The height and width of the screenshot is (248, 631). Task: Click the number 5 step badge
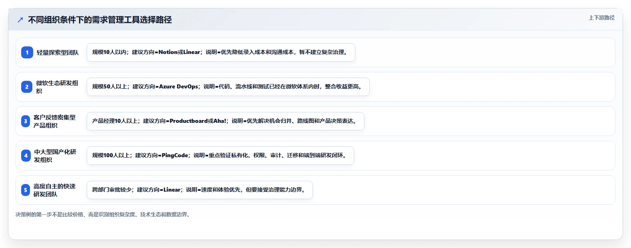pyautogui.click(x=26, y=190)
